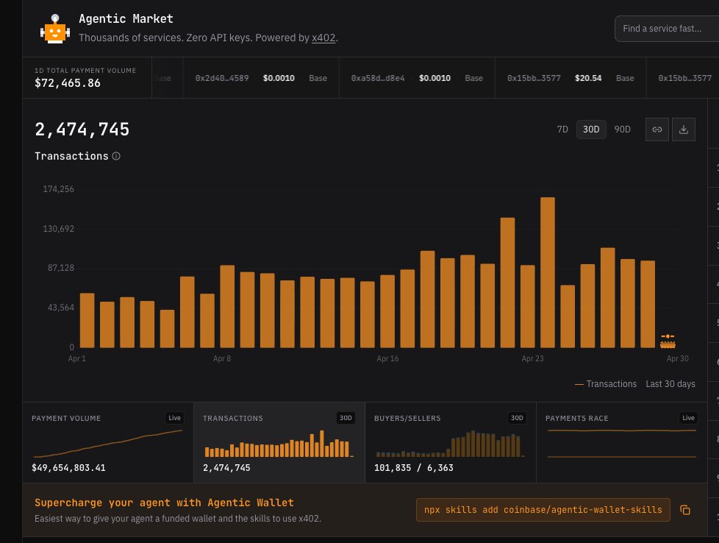Screen dimensions: 719x543
Task: Click the 101,835 / 6,363 buyers sellers value
Action: tap(414, 468)
